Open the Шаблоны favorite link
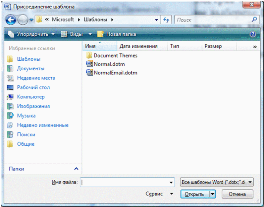The width and height of the screenshot is (264, 207). pos(29,59)
